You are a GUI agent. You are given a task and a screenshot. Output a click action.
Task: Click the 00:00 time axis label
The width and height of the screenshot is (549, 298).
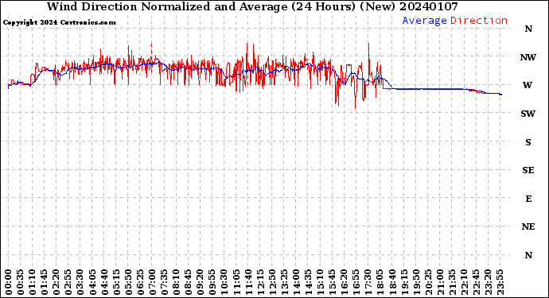pyautogui.click(x=9, y=282)
